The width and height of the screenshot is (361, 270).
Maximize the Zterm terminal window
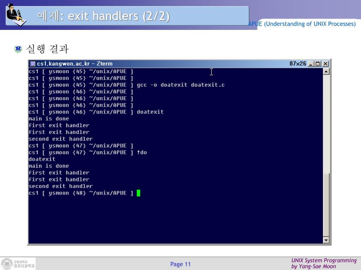click(x=318, y=64)
